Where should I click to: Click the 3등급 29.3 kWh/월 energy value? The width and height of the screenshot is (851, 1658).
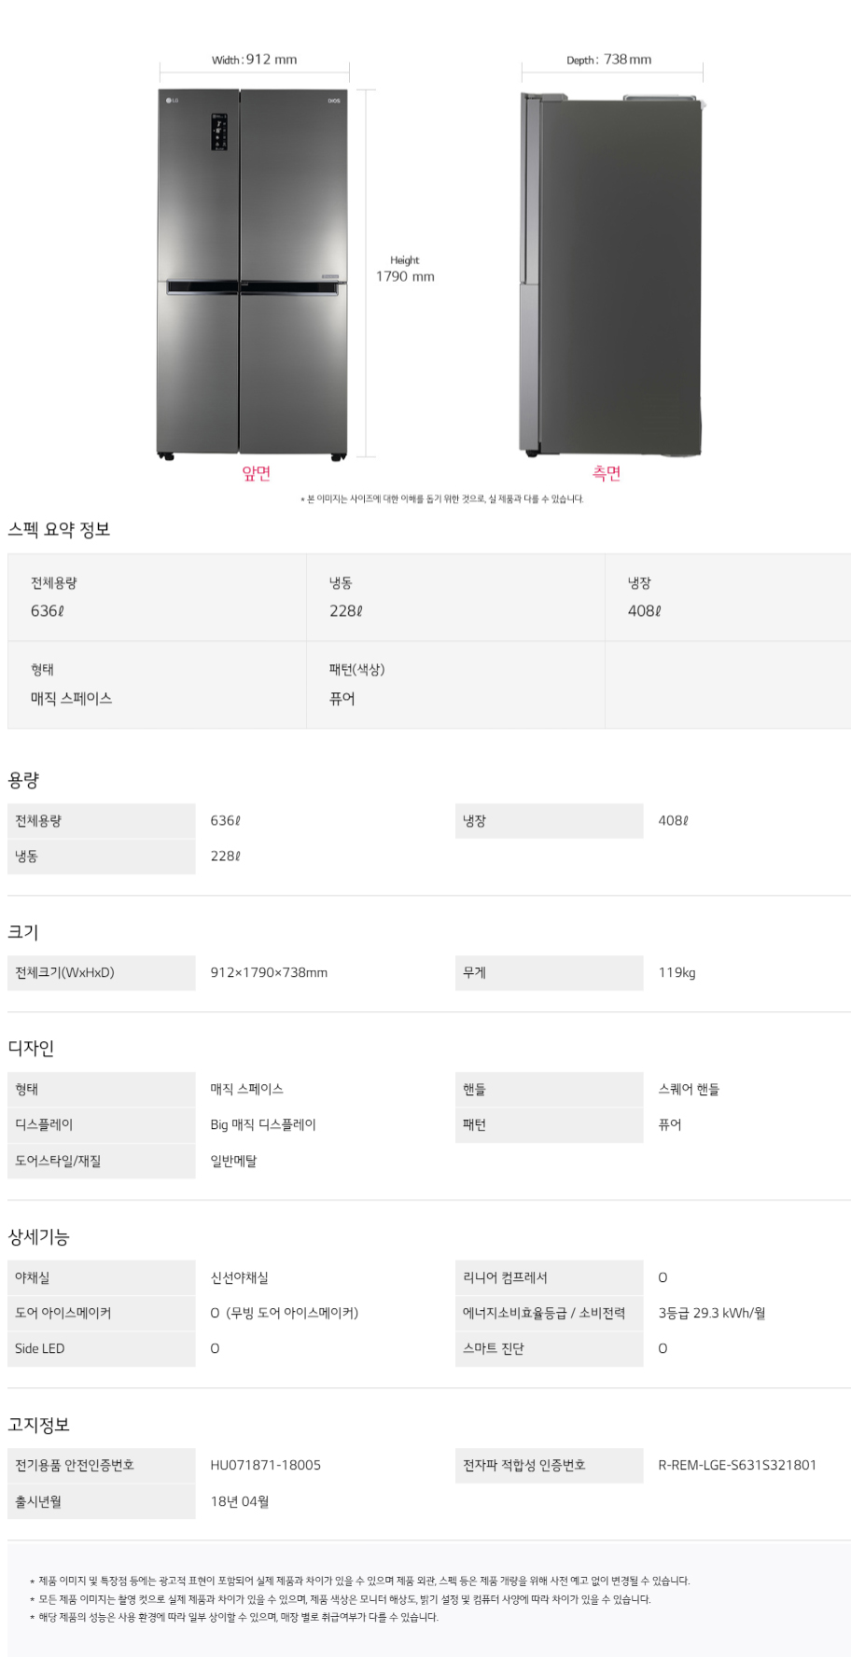click(x=711, y=1313)
